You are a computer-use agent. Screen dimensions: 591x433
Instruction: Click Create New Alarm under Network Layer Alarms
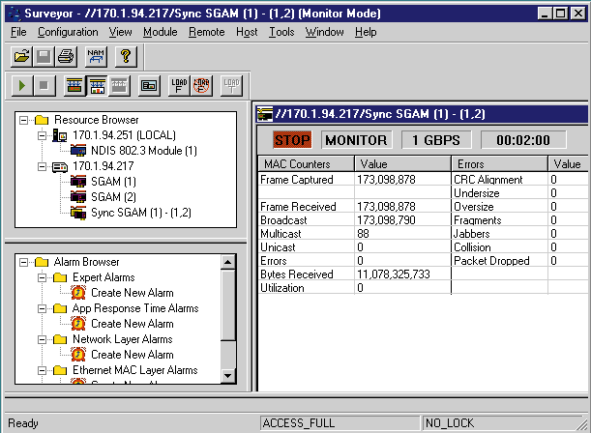coord(133,355)
